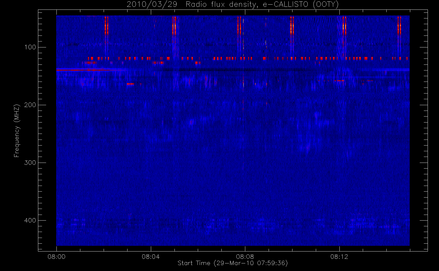Click the red horizontal band near 140 MHz at 08:00
This screenshot has height=271, width=439.
click(x=91, y=70)
